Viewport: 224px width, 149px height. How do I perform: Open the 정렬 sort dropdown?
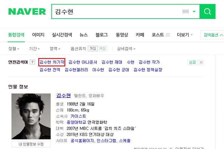pyautogui.click(x=14, y=49)
